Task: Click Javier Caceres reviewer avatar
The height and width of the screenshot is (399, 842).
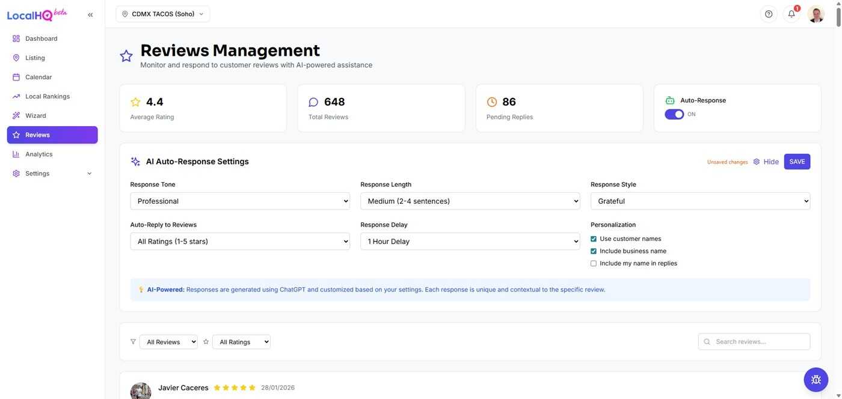Action: point(141,391)
